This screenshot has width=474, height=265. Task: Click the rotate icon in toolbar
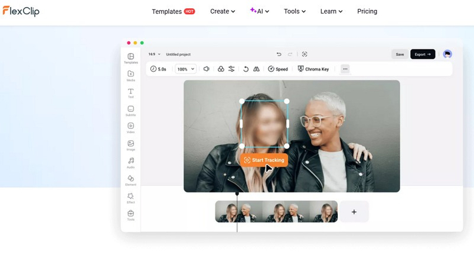[246, 69]
